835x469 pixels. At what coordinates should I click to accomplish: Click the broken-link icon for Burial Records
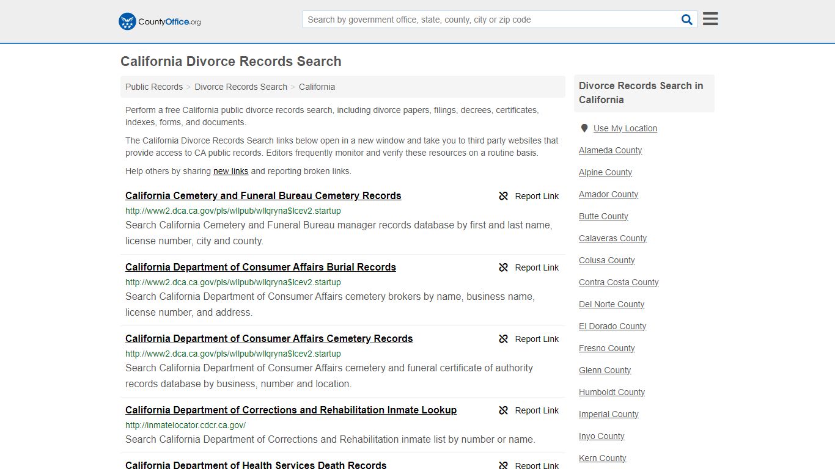coord(503,267)
